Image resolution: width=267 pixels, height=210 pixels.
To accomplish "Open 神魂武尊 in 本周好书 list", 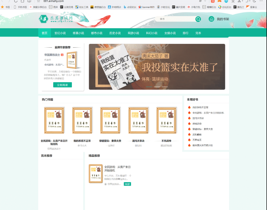I will click(197, 124).
